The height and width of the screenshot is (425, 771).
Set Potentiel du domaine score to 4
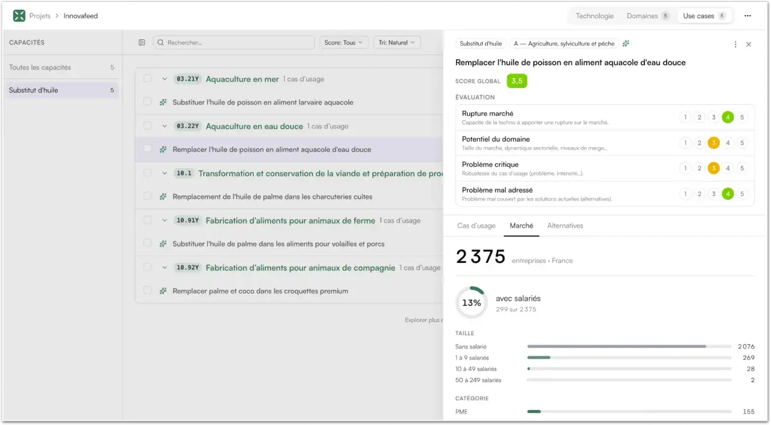click(728, 143)
